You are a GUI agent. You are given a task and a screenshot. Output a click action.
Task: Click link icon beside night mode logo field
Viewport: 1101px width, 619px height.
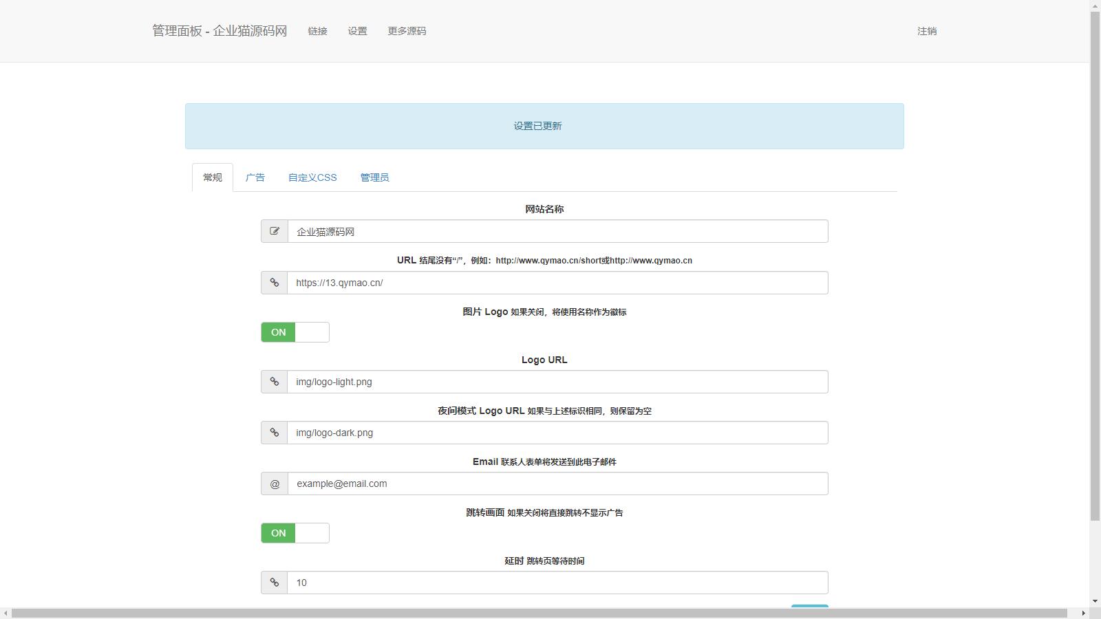point(275,433)
